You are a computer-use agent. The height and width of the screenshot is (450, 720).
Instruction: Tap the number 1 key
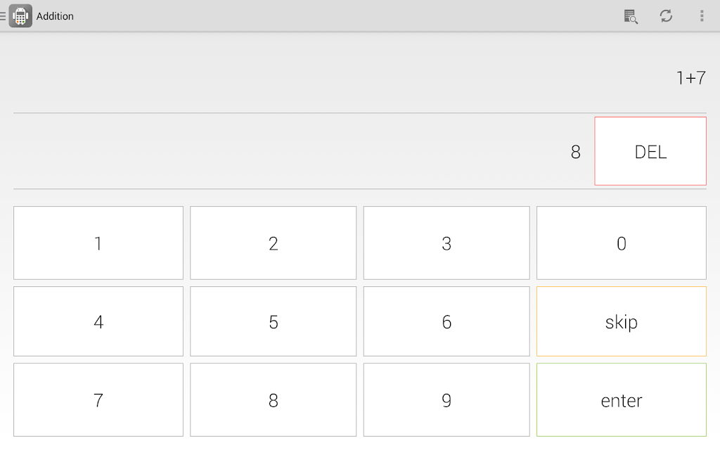click(x=98, y=243)
